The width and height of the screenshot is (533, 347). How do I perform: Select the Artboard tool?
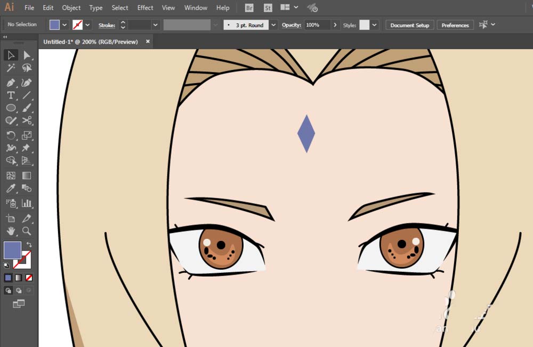pos(11,218)
